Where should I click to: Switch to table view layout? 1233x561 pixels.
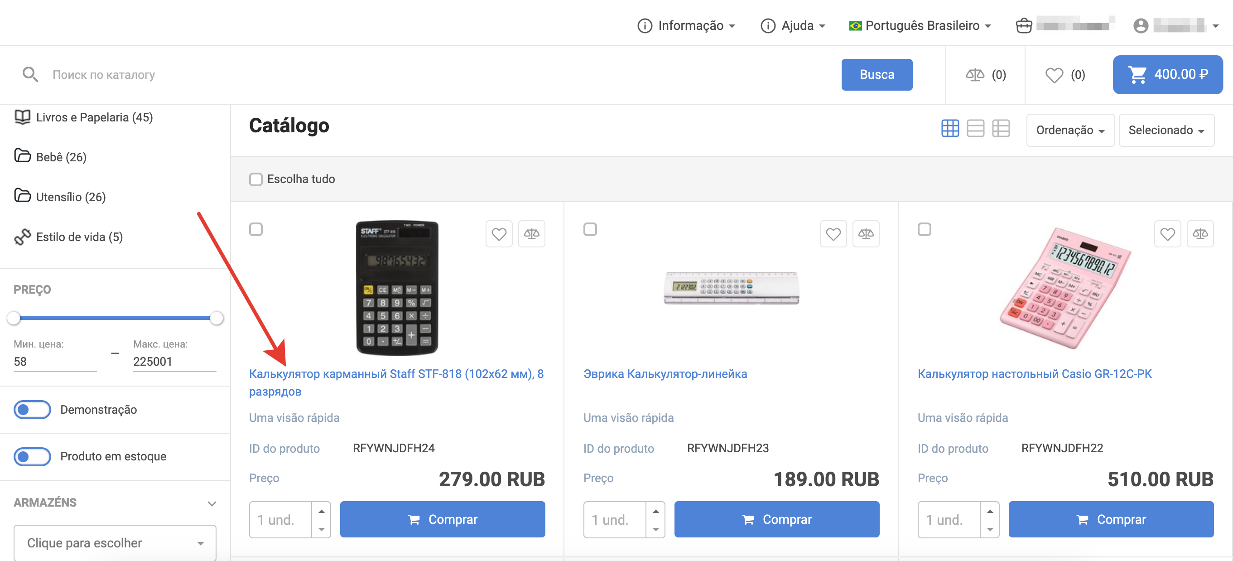pos(1000,129)
